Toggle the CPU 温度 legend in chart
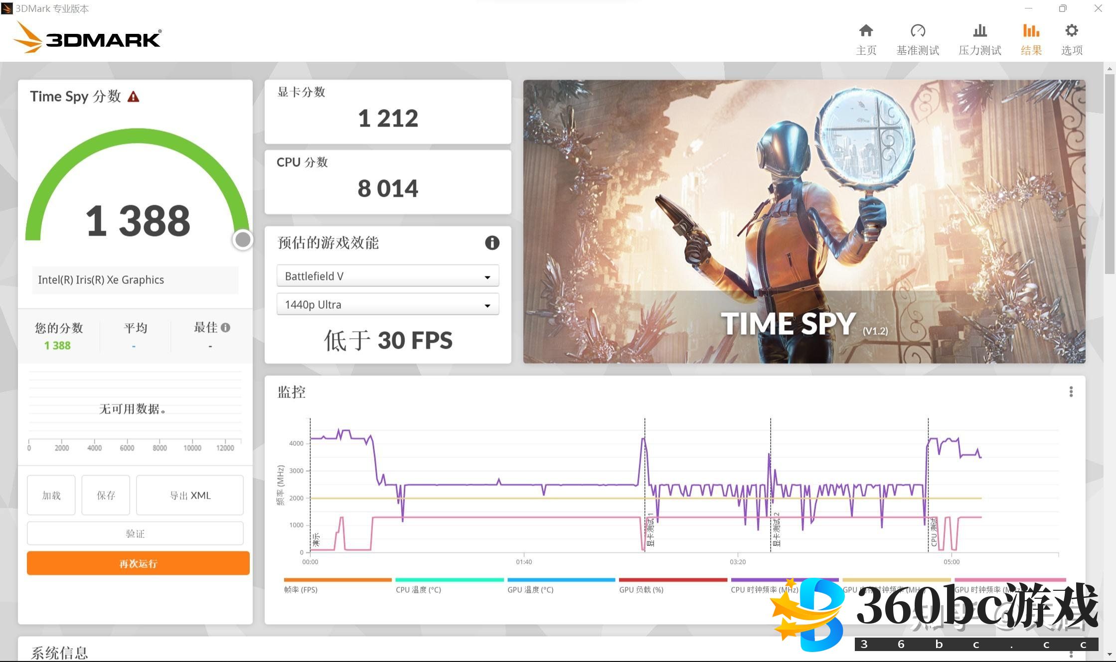Image resolution: width=1116 pixels, height=662 pixels. pyautogui.click(x=419, y=589)
